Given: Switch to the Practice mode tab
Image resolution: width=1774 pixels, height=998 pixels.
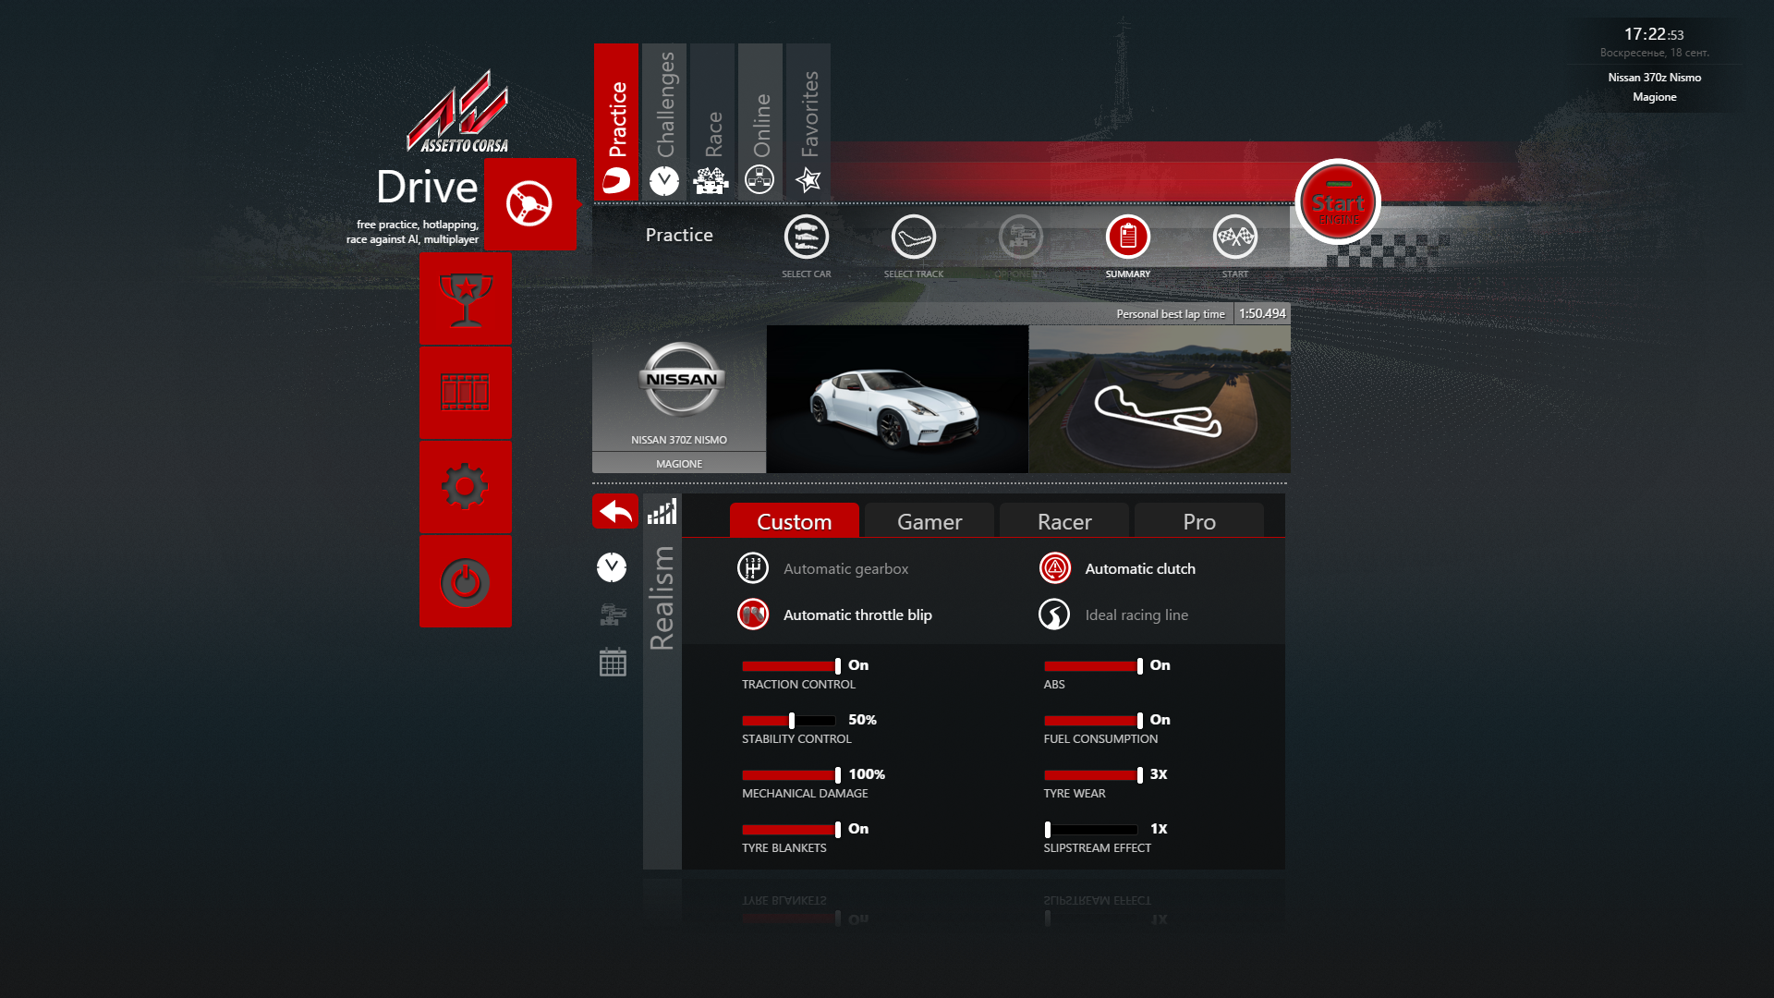Looking at the screenshot, I should 616,121.
